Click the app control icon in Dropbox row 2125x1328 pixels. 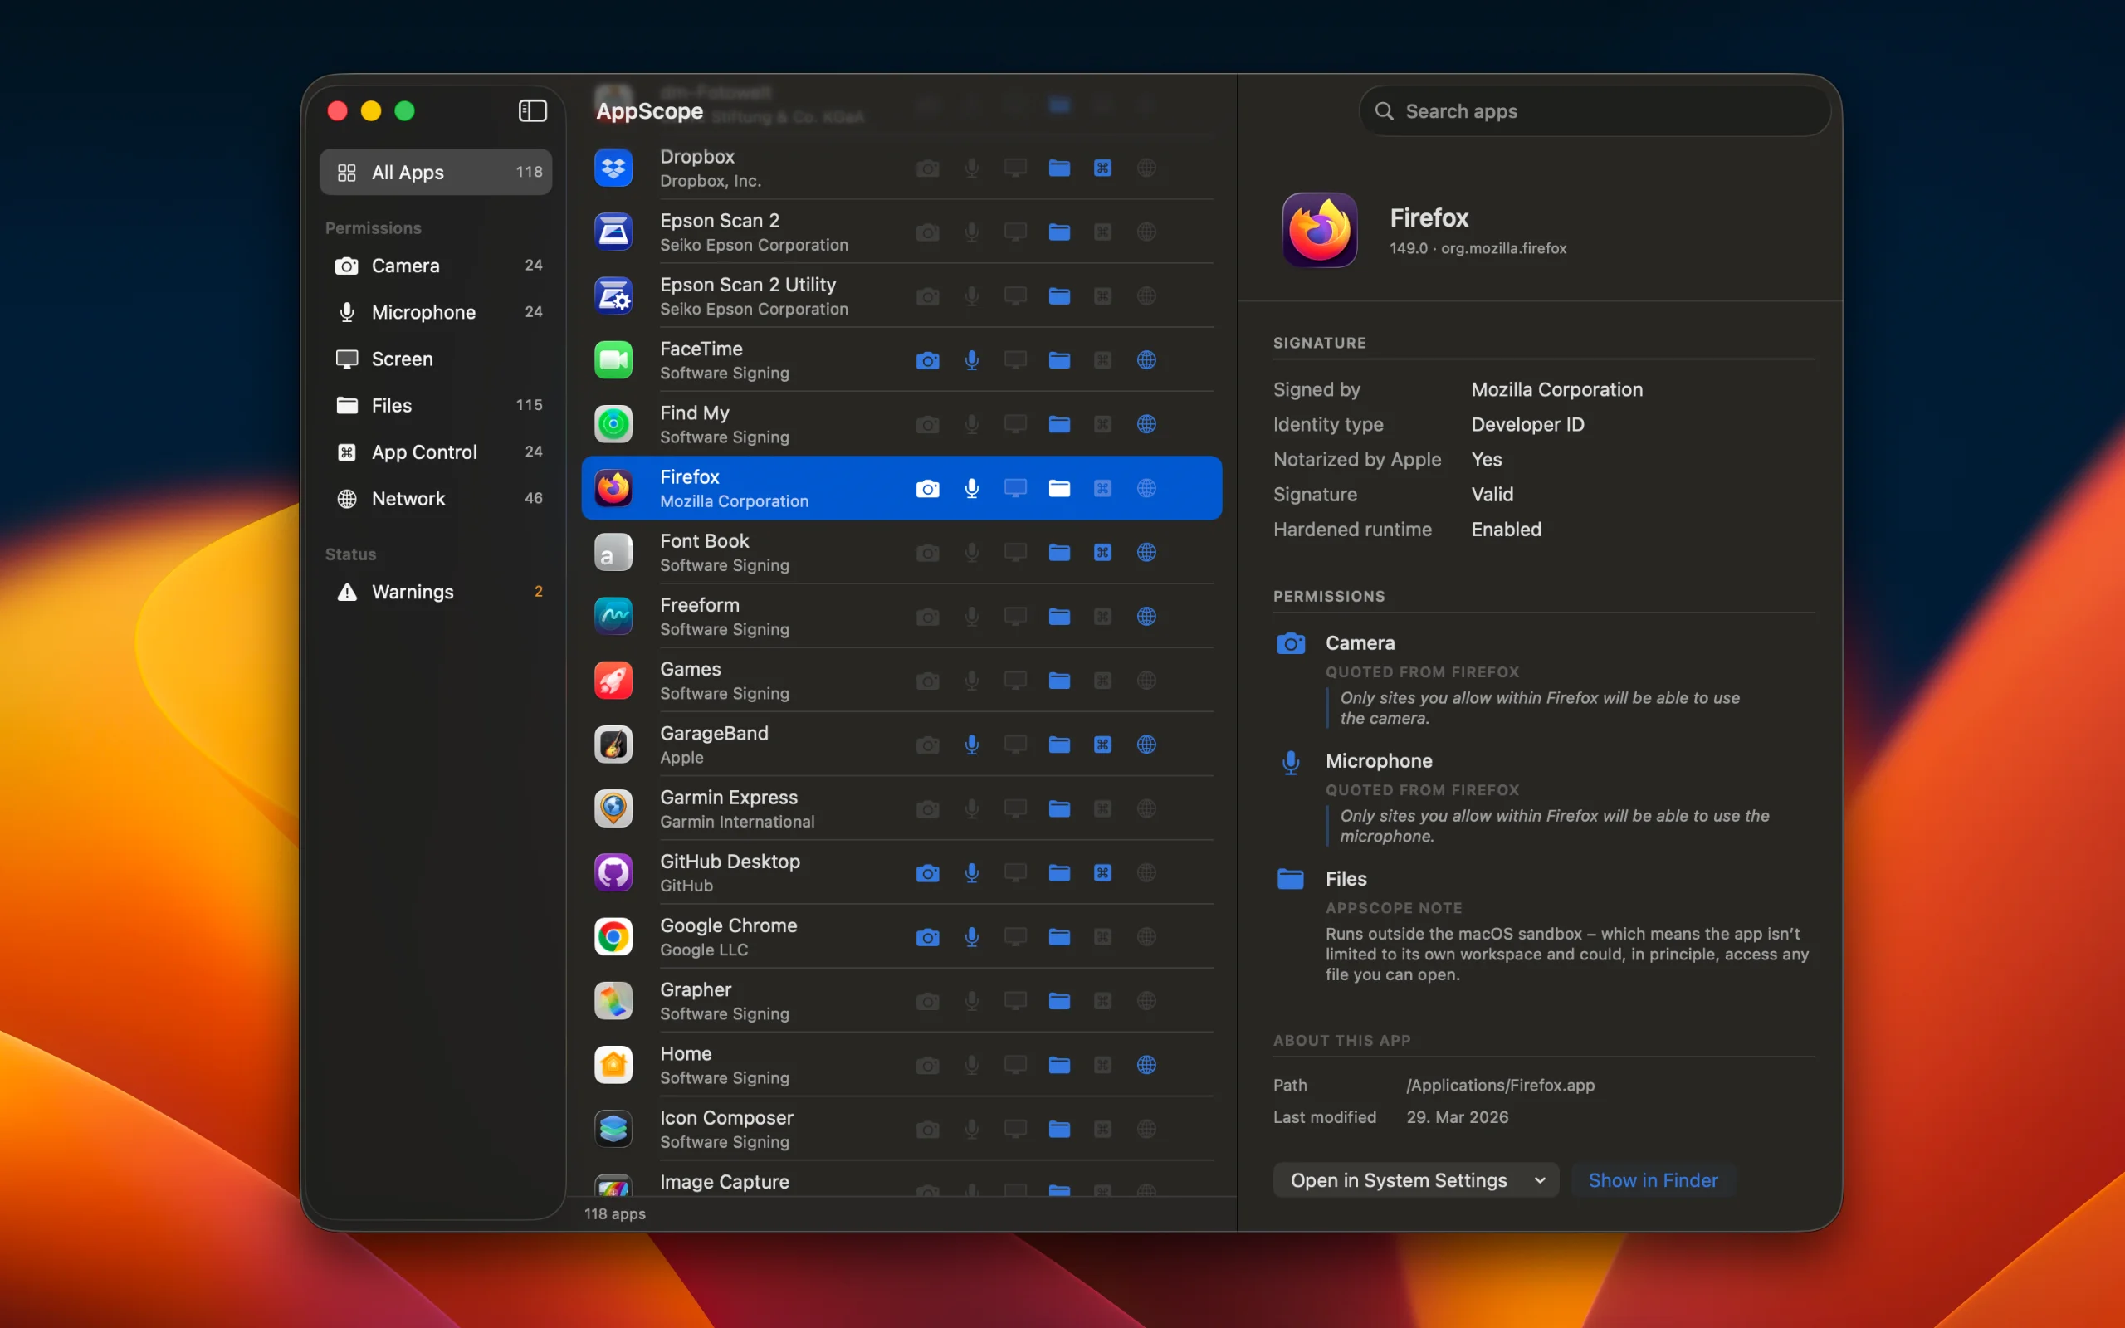[1103, 168]
